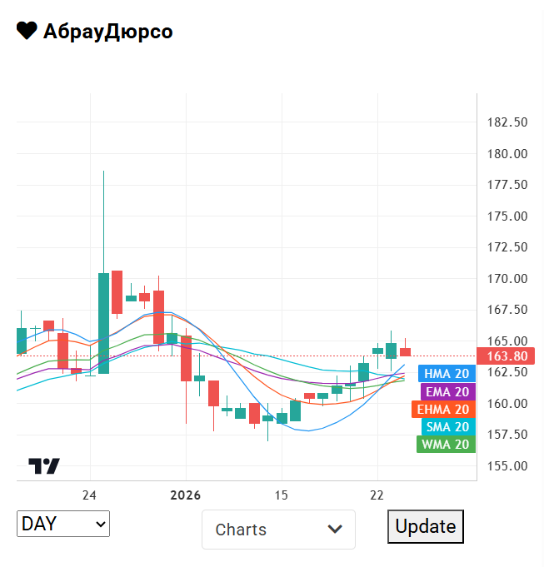544x567 pixels.
Task: Expand the Charts dropdown menu
Action: (x=278, y=530)
